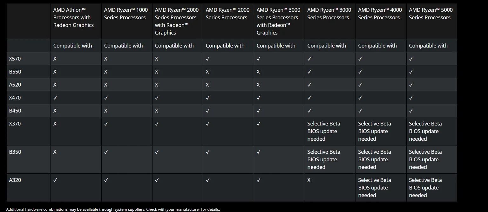Screen dimensions: 488x212
Task: Click X570 X mark under Athlon column
Action: coord(55,59)
